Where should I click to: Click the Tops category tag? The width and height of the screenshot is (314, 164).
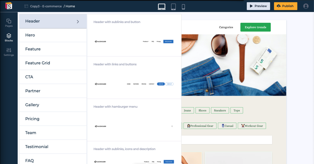click(x=237, y=110)
